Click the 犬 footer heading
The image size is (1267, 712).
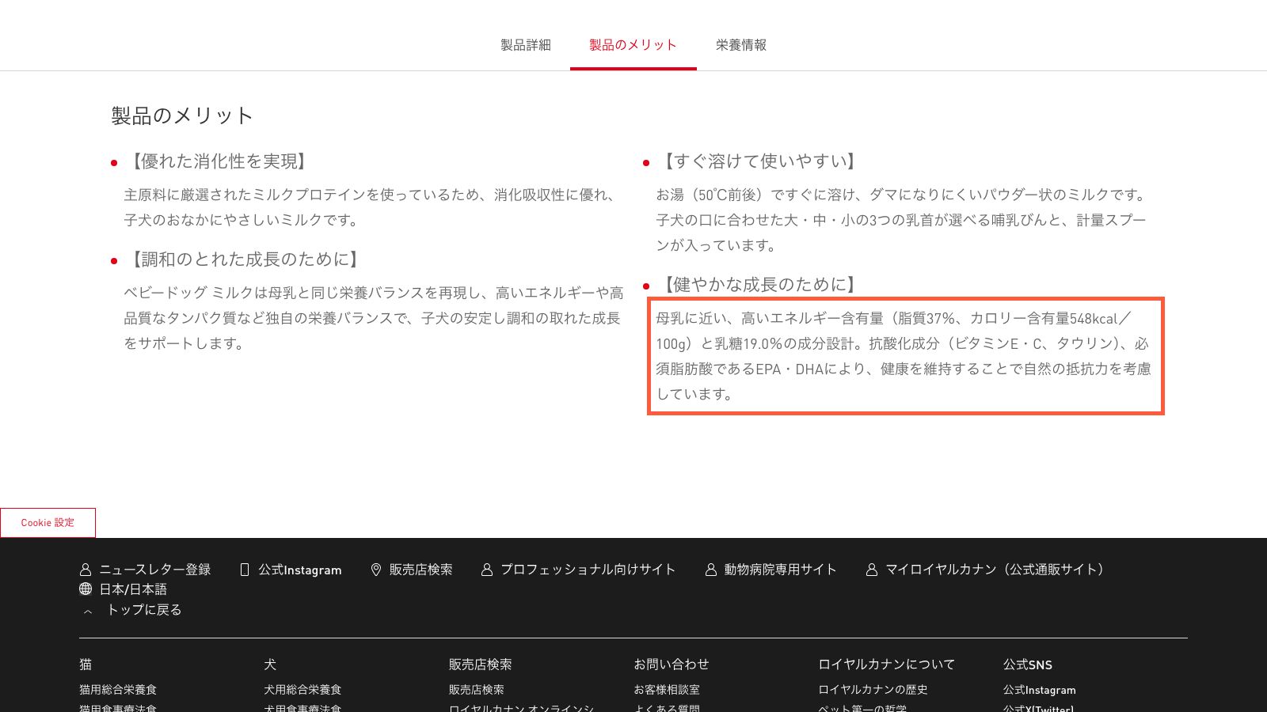point(270,665)
